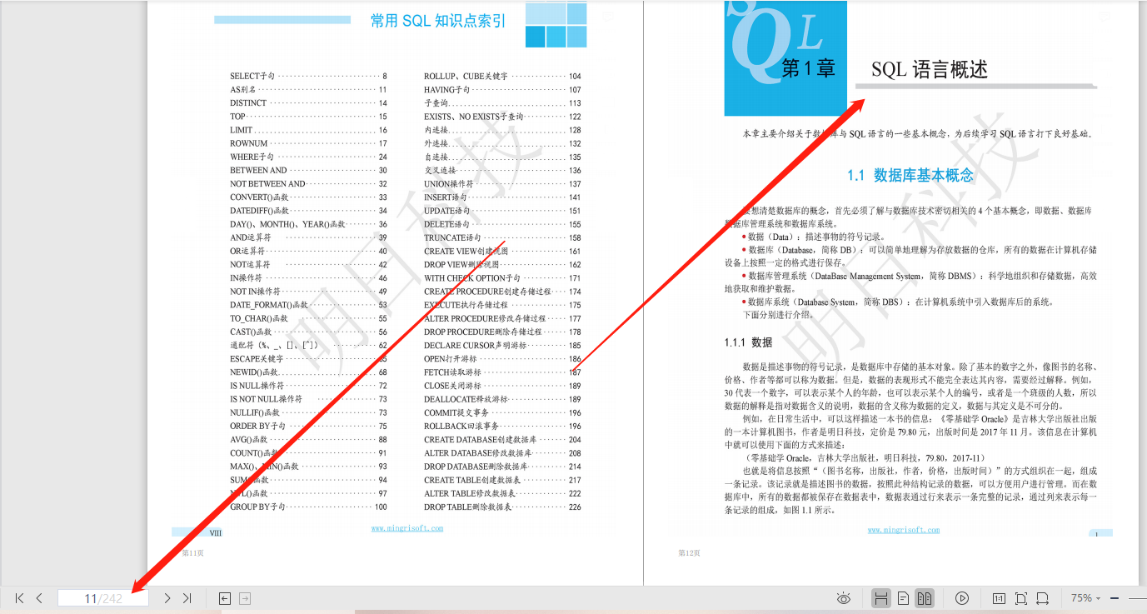
Task: Fit page to window
Action: pos(1020,598)
